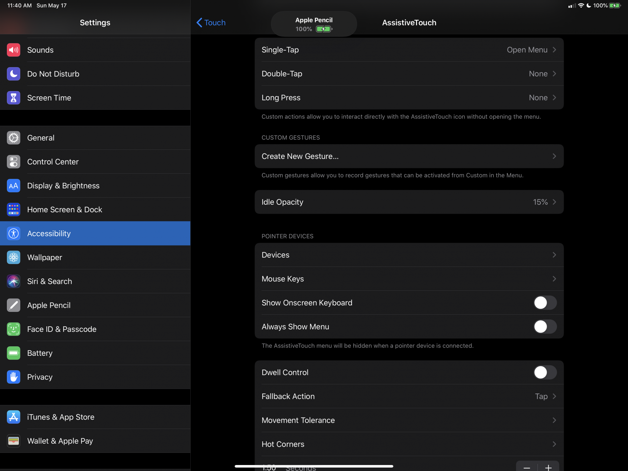Tap the Do Not Disturb moon icon
The height and width of the screenshot is (471, 628).
pyautogui.click(x=14, y=74)
